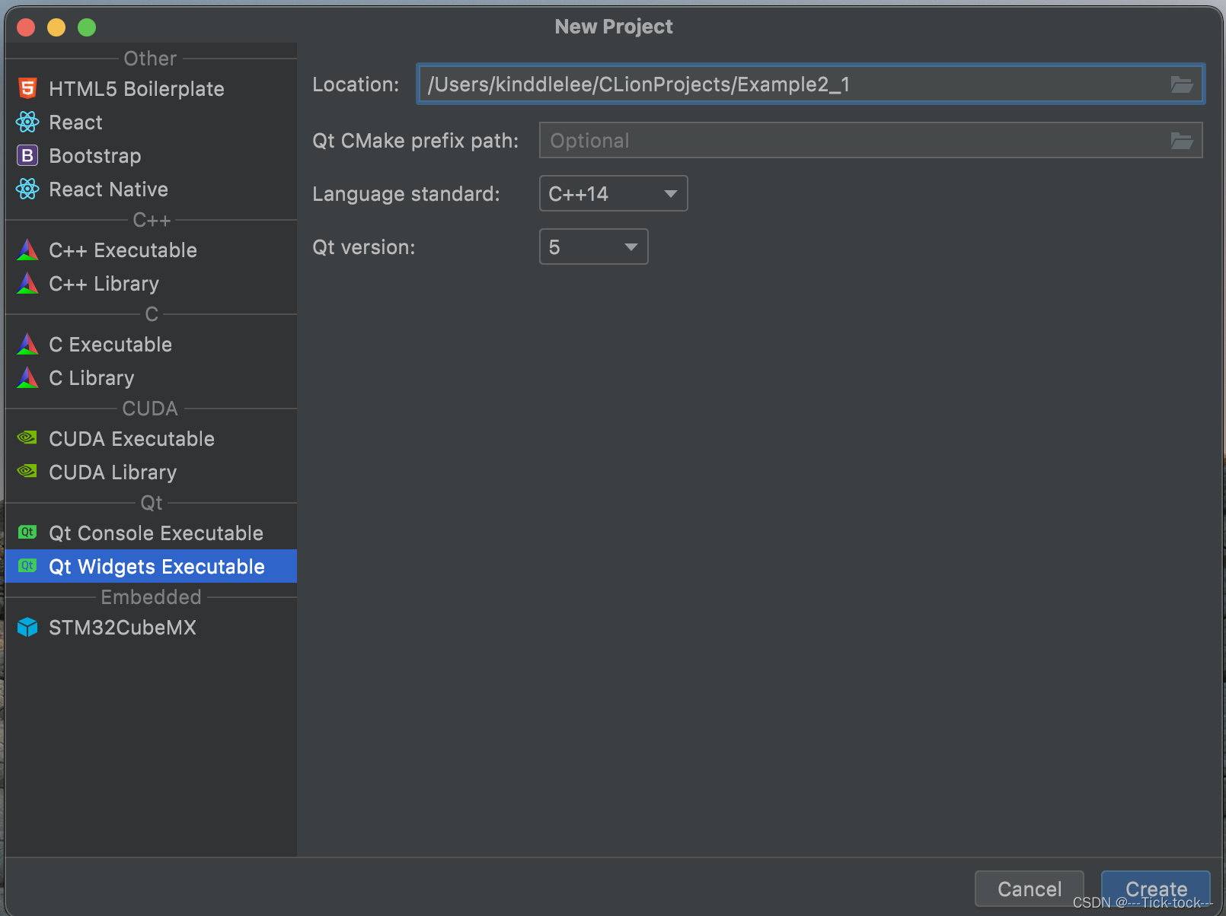Select Qt Console Executable project type
Image resolution: width=1226 pixels, height=916 pixels.
(151, 533)
